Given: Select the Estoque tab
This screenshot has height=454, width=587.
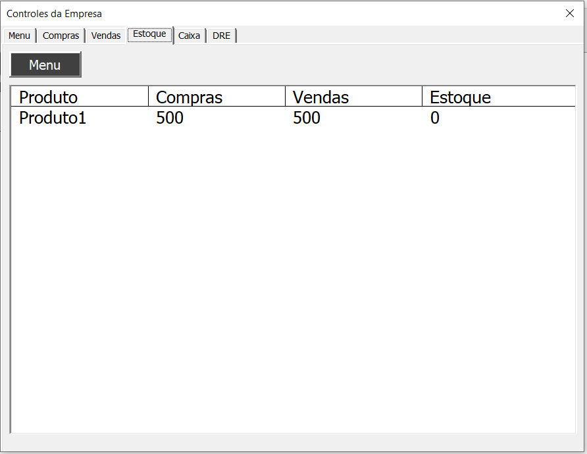Looking at the screenshot, I should click(x=149, y=34).
